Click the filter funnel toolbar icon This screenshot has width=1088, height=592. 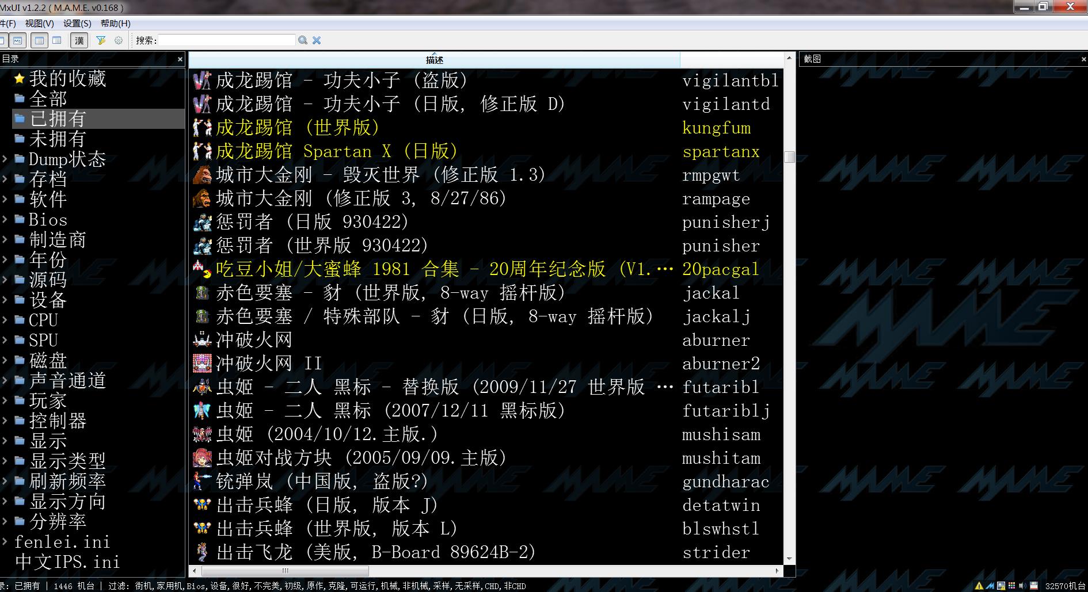101,40
